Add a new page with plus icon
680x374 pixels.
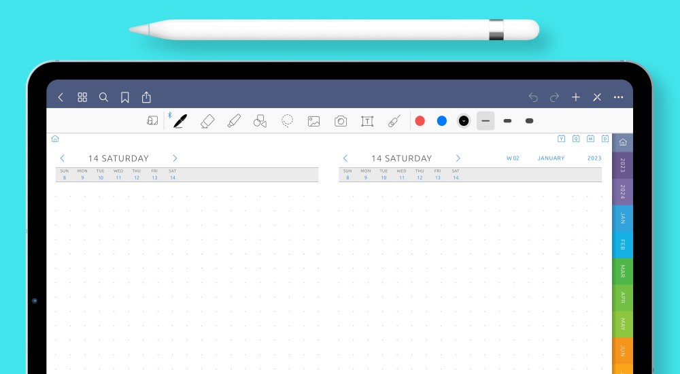[x=575, y=97]
